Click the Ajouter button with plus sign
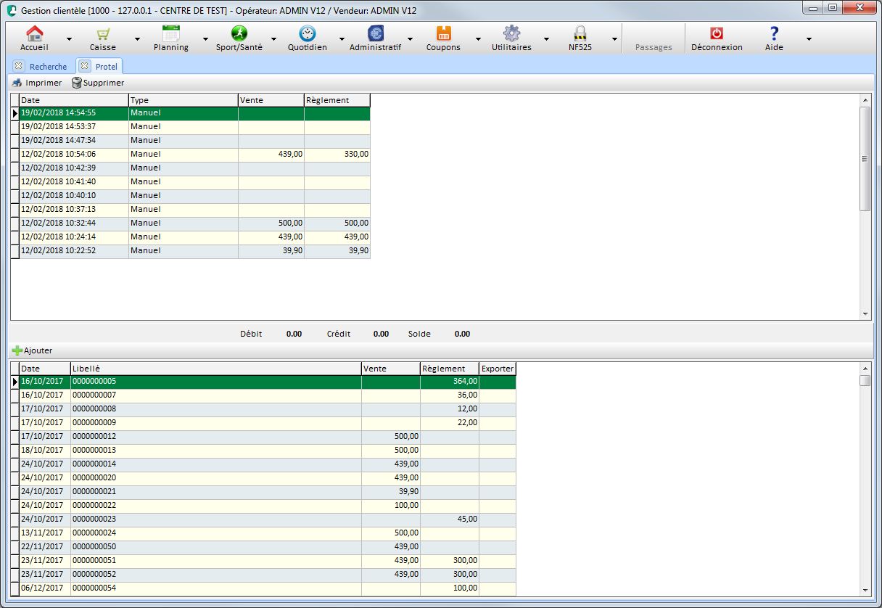This screenshot has width=882, height=608. pyautogui.click(x=33, y=350)
